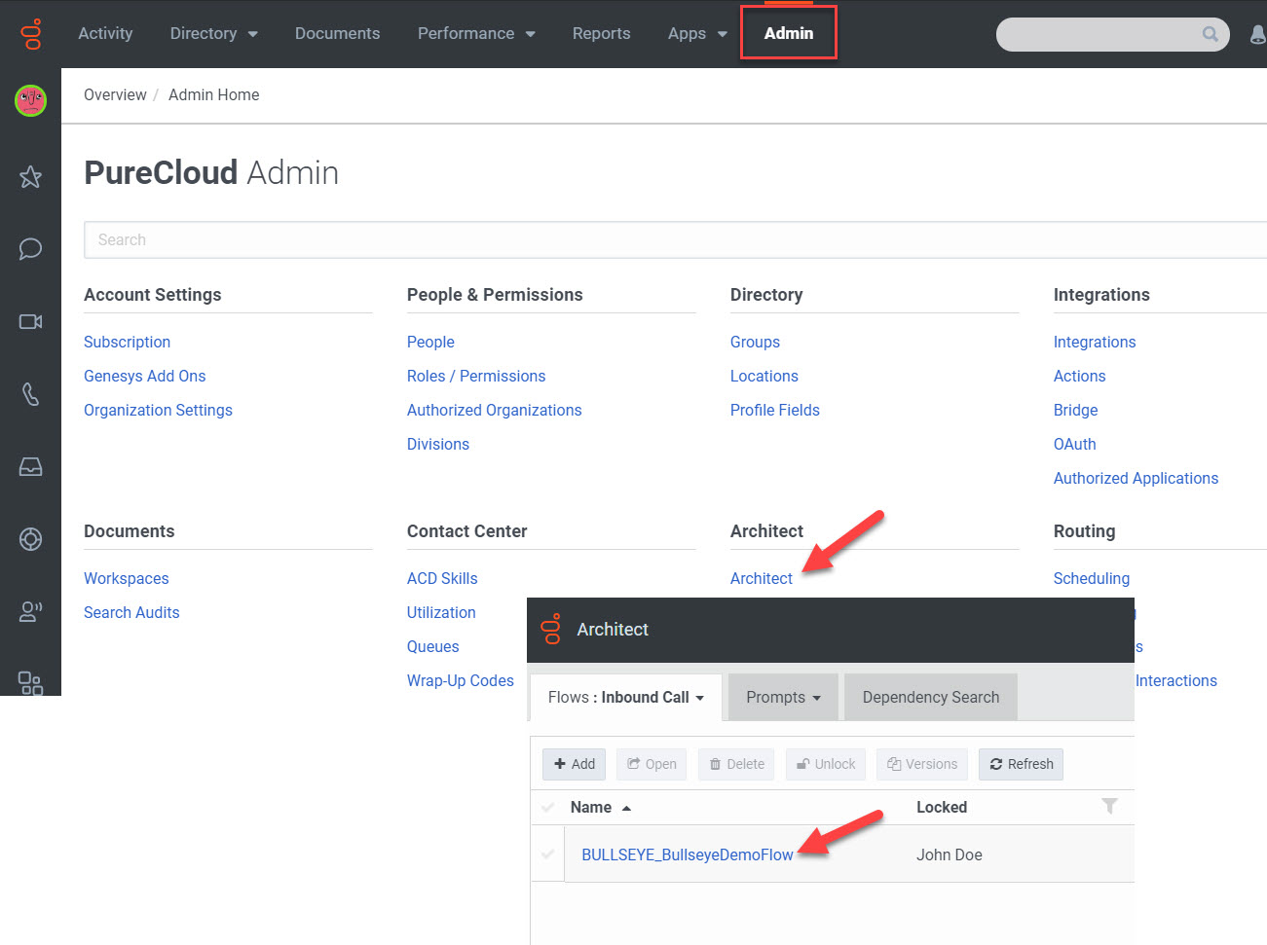
Task: Open Organization Settings link
Action: pyautogui.click(x=158, y=410)
